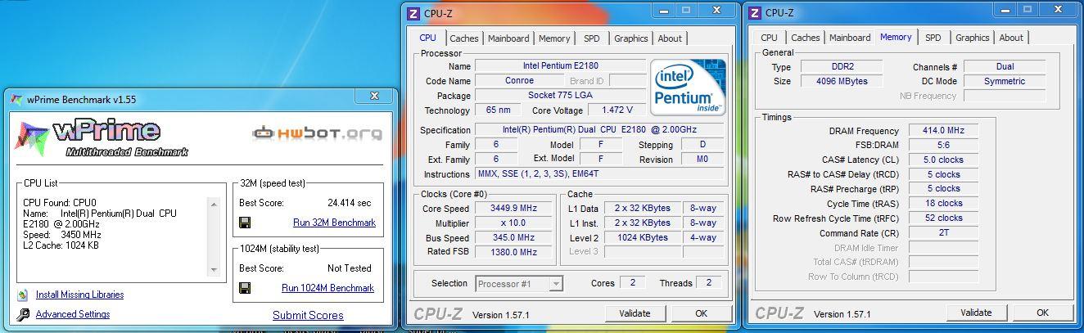Click the Row Refresh Cycle Time value 52 clocks
The height and width of the screenshot is (333, 1084).
coord(944,218)
